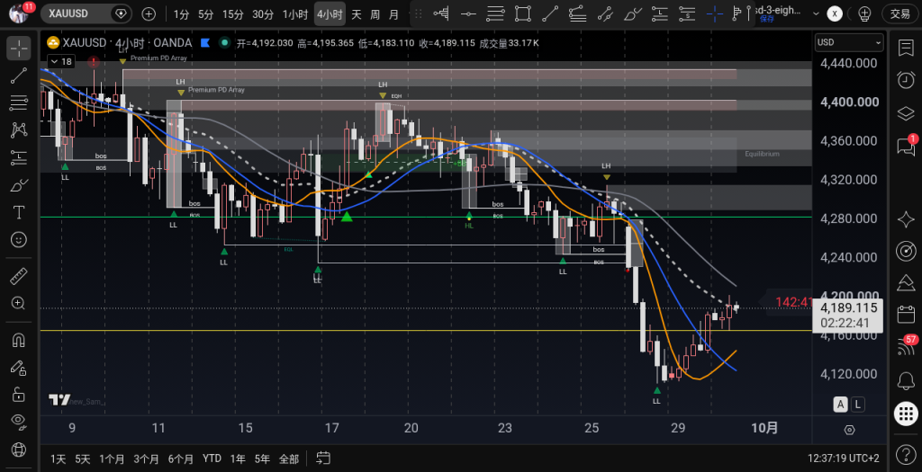Open chats with one notification
Image resolution: width=922 pixels, height=472 pixels.
coord(906,147)
